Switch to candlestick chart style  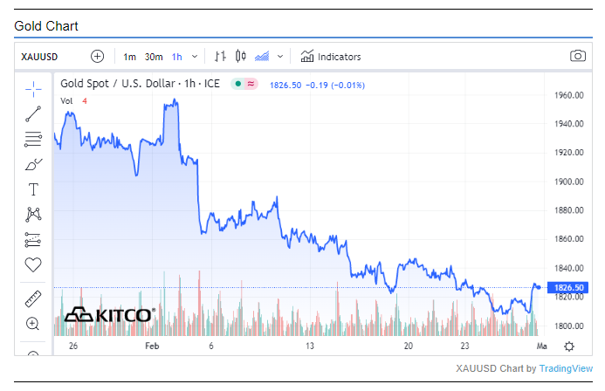coord(241,57)
